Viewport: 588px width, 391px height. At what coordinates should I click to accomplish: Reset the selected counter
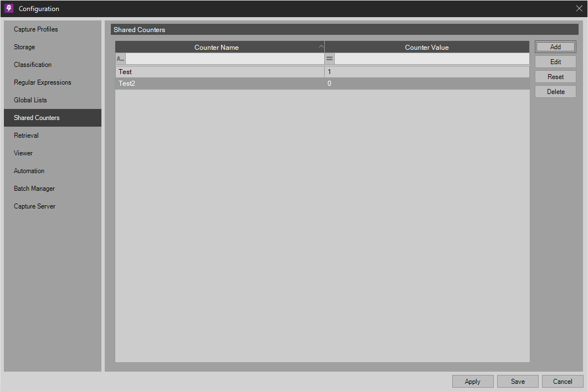(555, 77)
